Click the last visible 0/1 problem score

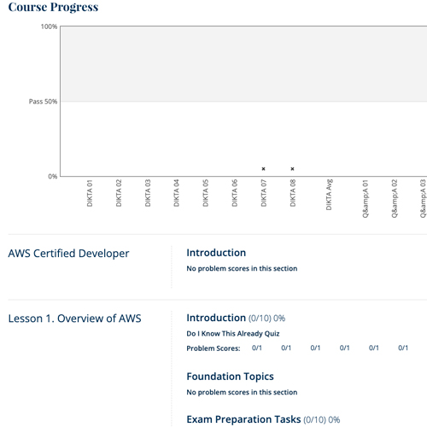403,348
